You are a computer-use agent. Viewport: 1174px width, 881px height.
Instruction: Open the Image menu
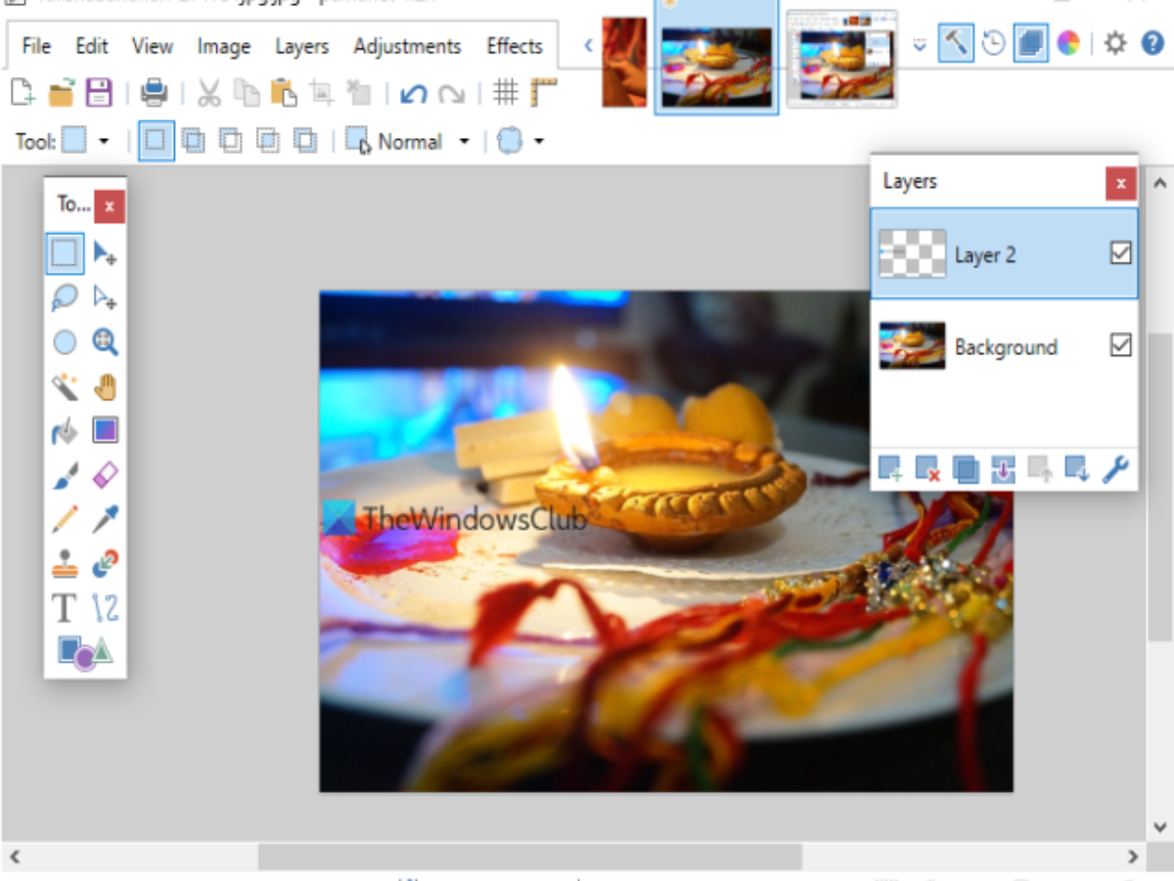[224, 46]
